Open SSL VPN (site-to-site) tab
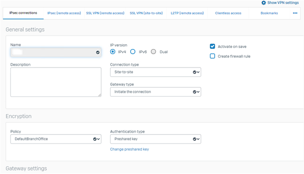Viewport: 304px width, 174px height. tap(146, 13)
